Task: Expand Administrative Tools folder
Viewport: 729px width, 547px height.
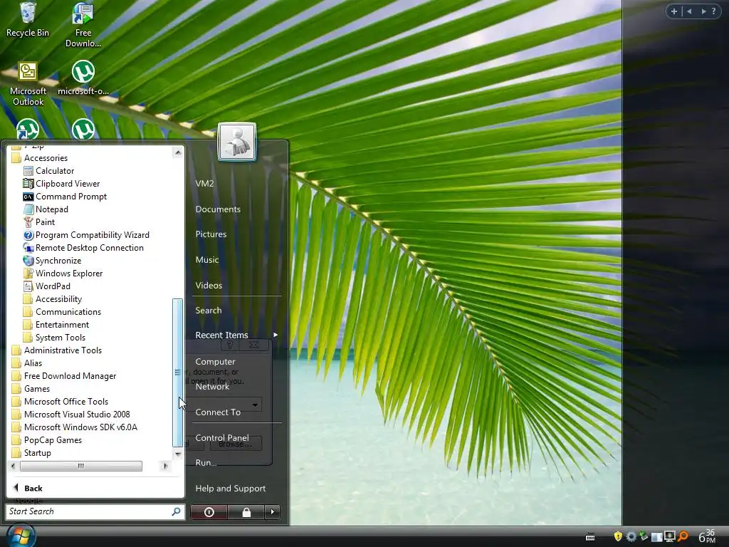Action: 56,350
